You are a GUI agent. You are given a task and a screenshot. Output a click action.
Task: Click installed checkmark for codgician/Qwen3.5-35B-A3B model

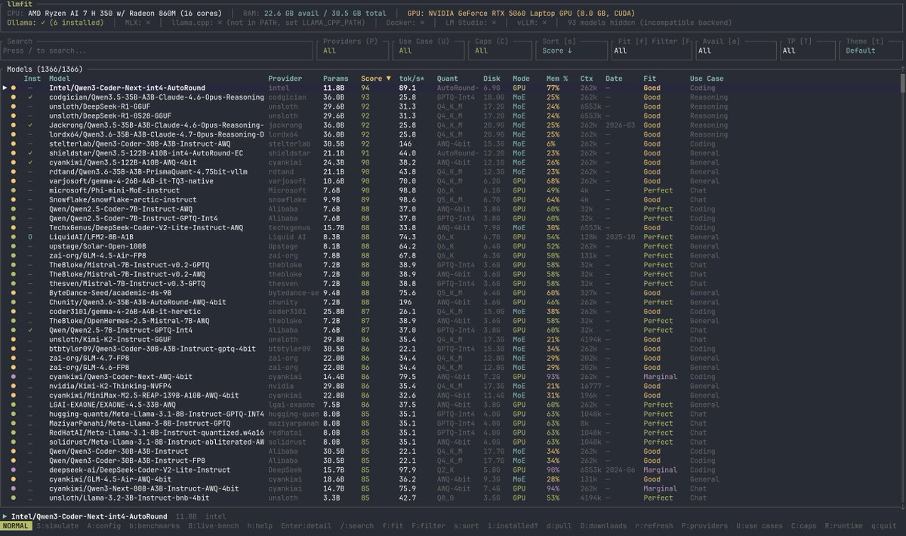pyautogui.click(x=30, y=97)
